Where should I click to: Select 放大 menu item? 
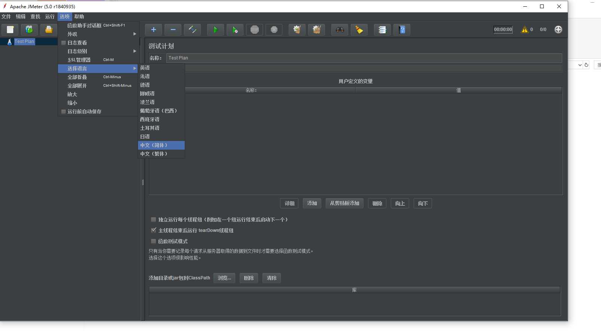[98, 94]
